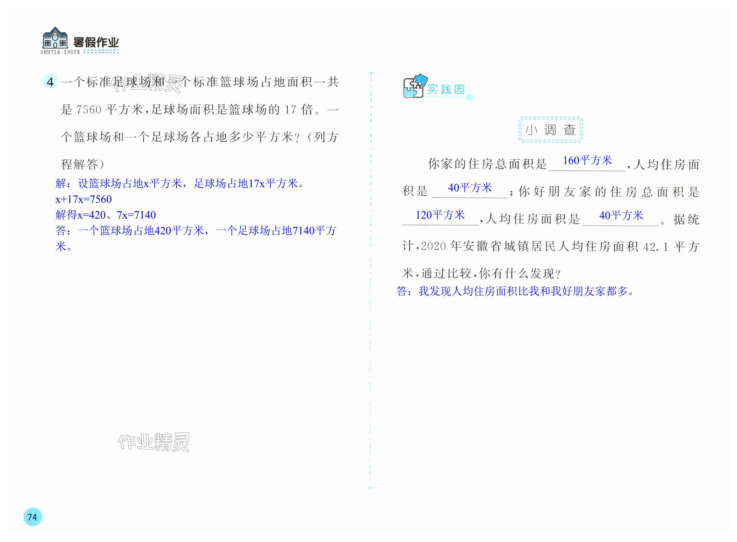Click the line 解得x=420
The width and height of the screenshot is (737, 542).
(105, 215)
